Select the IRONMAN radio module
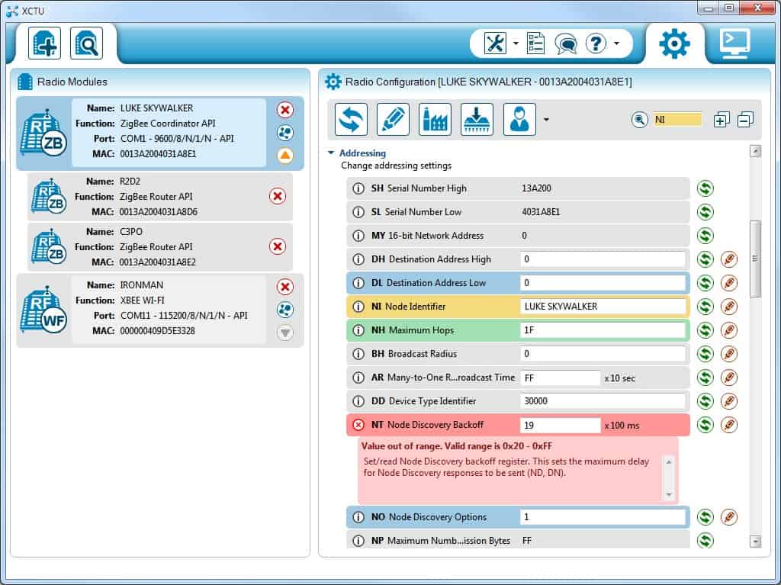The width and height of the screenshot is (781, 585). 160,310
